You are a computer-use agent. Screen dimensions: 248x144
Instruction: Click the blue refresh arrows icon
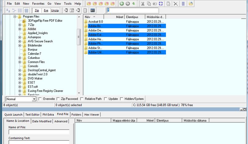click(x=161, y=4)
